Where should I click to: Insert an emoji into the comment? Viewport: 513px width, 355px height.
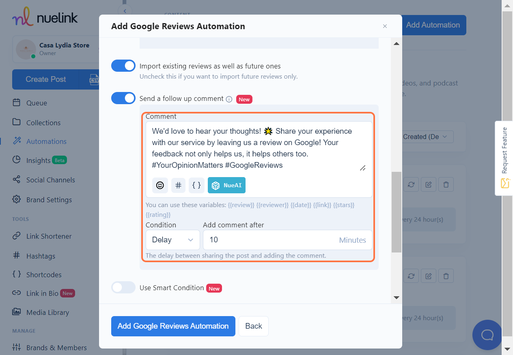pos(160,185)
